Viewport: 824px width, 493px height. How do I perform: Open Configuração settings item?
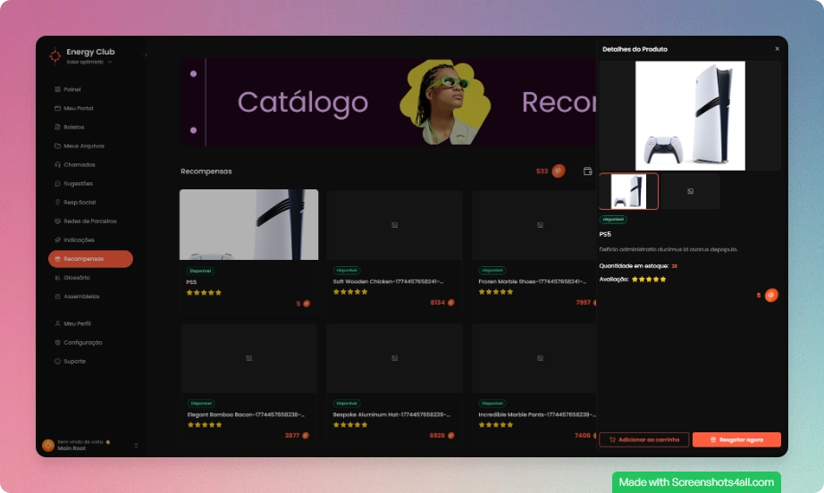[x=82, y=342]
